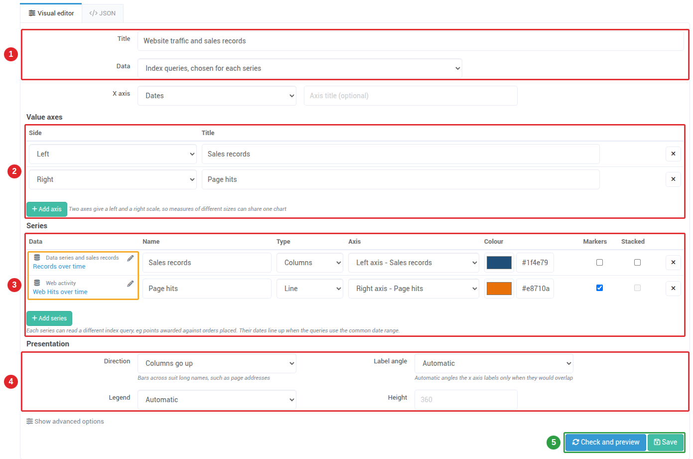Open the Left axis - Sales records dropdown

(414, 263)
